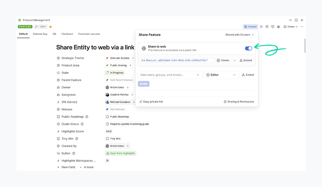Click Add Release

[x=115, y=109]
